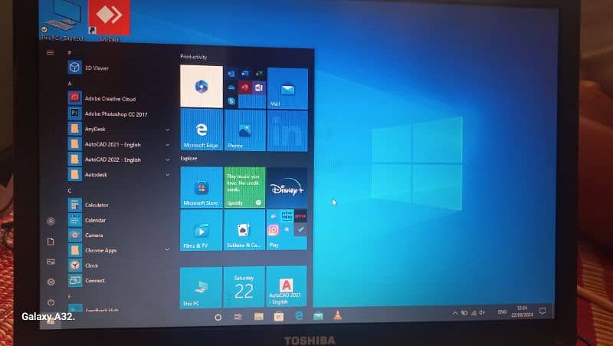Expand the AnyDesk folder chevron
The height and width of the screenshot is (346, 613).
coord(167,130)
